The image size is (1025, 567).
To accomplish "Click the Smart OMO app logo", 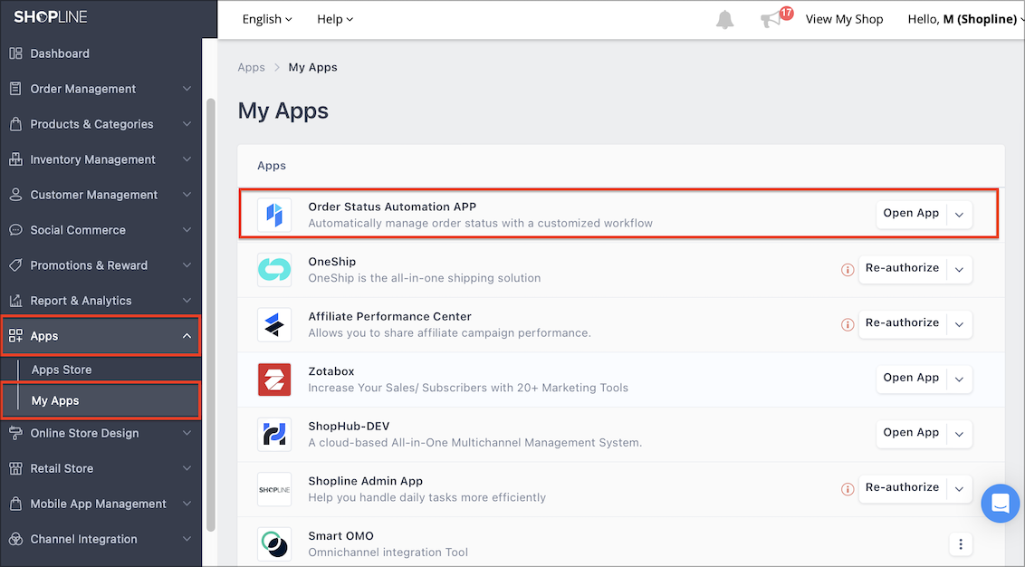I will 274,544.
